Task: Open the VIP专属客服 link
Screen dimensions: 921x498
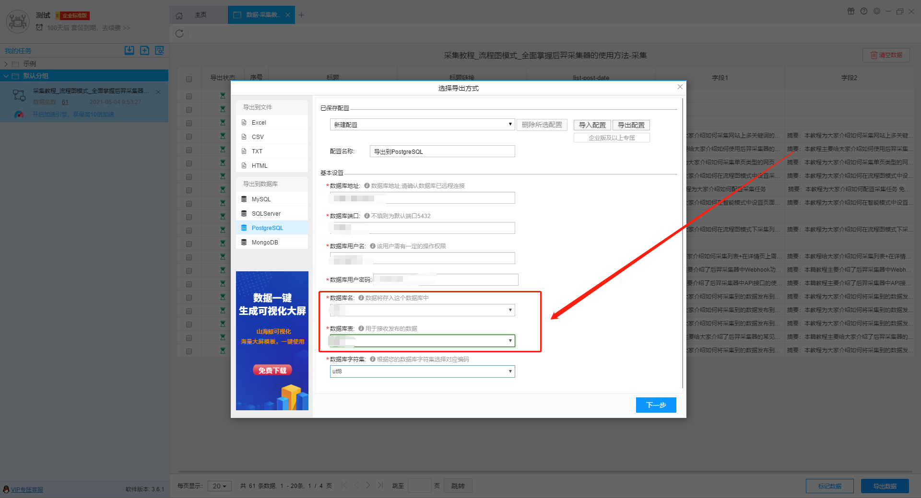Action: [x=27, y=489]
